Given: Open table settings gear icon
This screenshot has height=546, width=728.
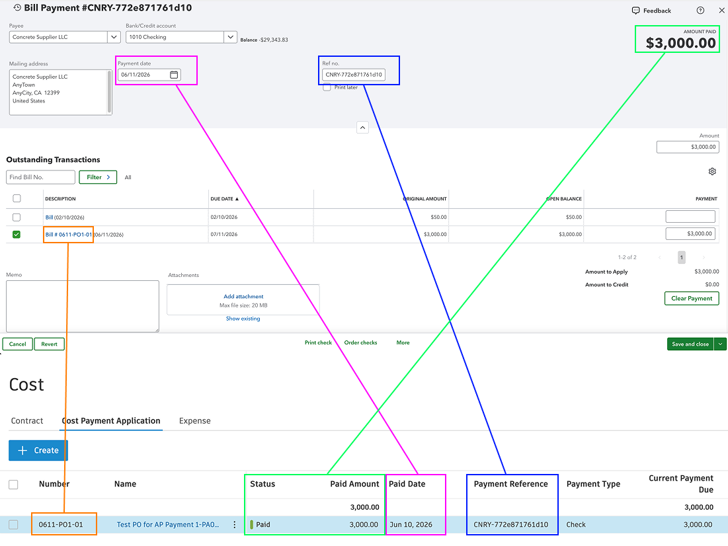Looking at the screenshot, I should click(712, 171).
